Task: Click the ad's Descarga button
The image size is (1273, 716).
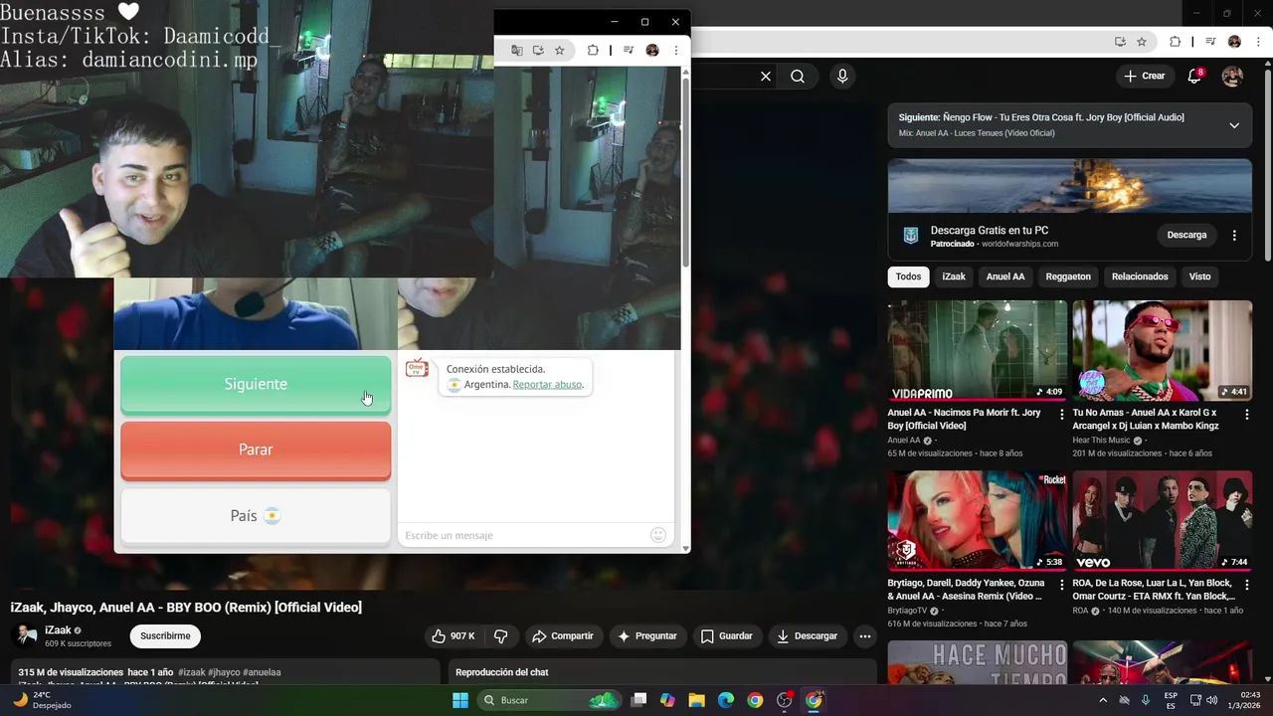Action: (1186, 236)
